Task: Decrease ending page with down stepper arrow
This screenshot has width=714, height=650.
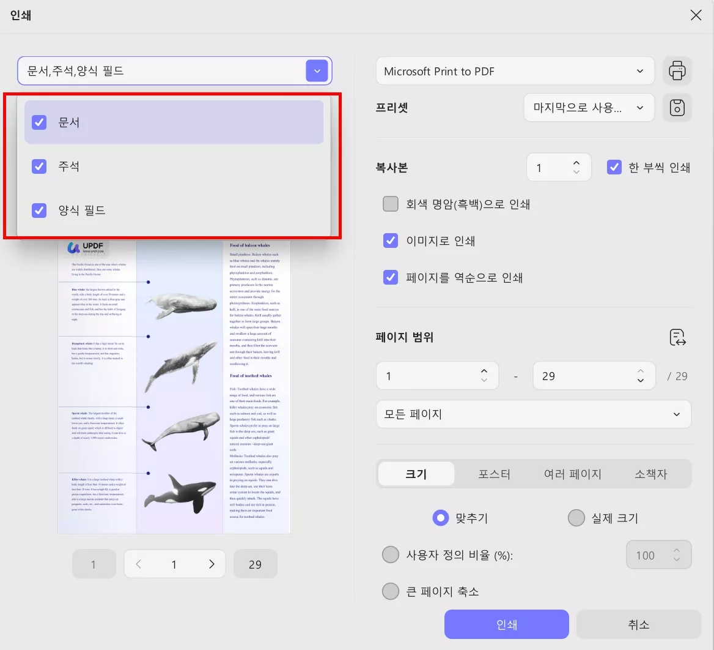Action: pos(640,381)
